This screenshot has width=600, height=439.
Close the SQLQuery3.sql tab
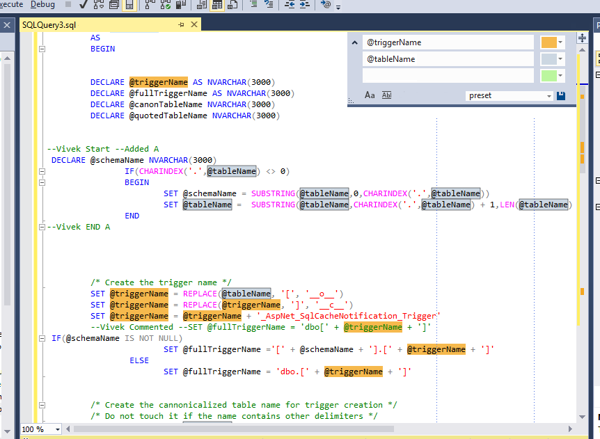coord(194,24)
